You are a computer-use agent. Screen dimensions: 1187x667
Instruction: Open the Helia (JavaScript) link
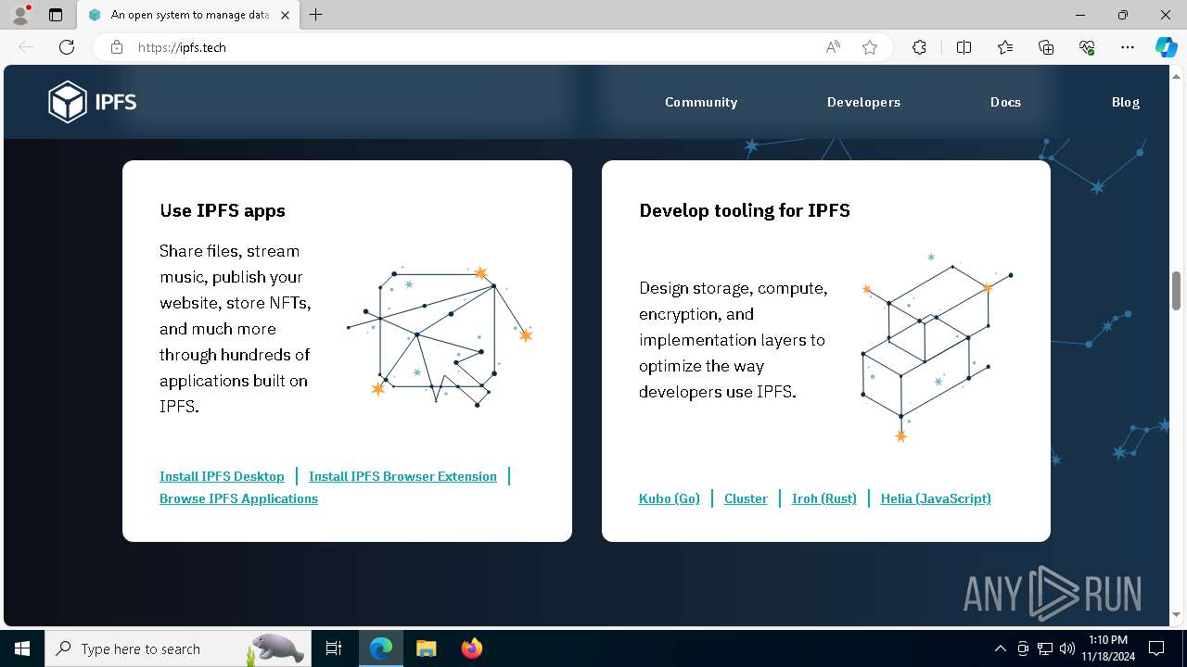point(936,498)
